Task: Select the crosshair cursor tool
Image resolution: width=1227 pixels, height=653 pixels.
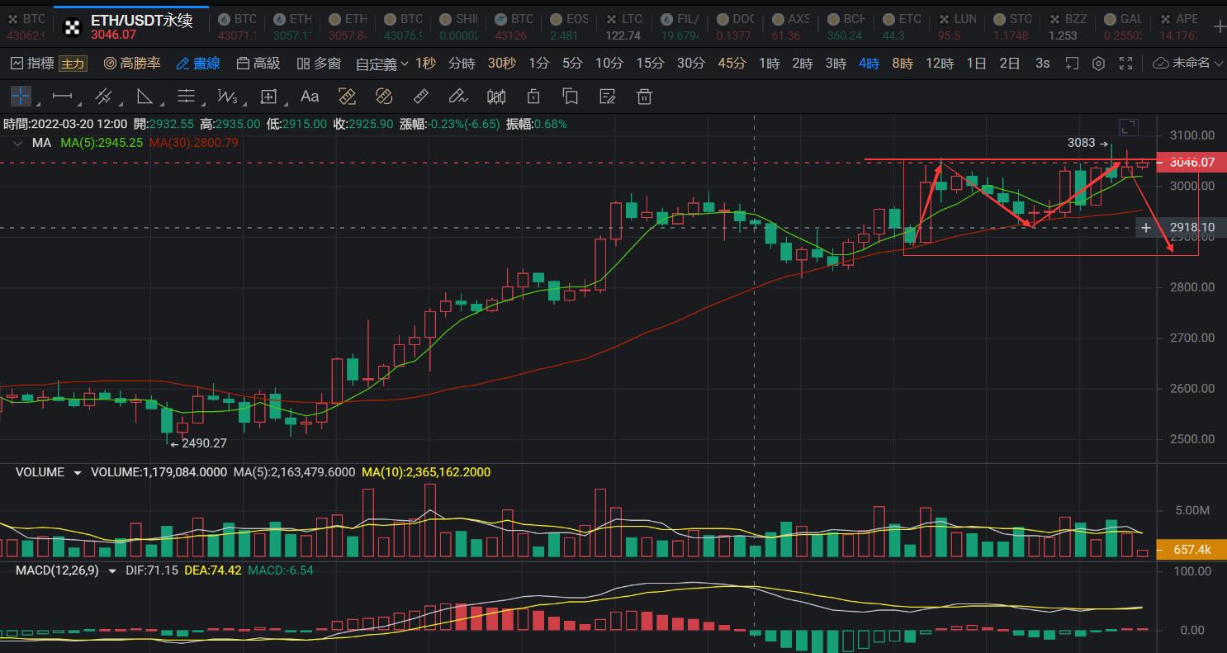Action: [x=21, y=97]
